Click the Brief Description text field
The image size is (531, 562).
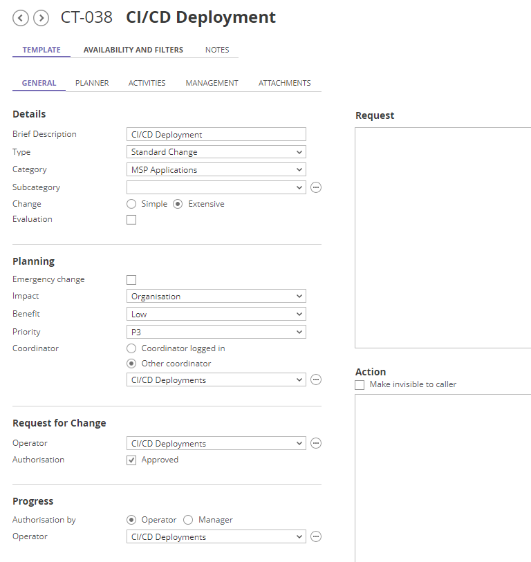point(216,135)
